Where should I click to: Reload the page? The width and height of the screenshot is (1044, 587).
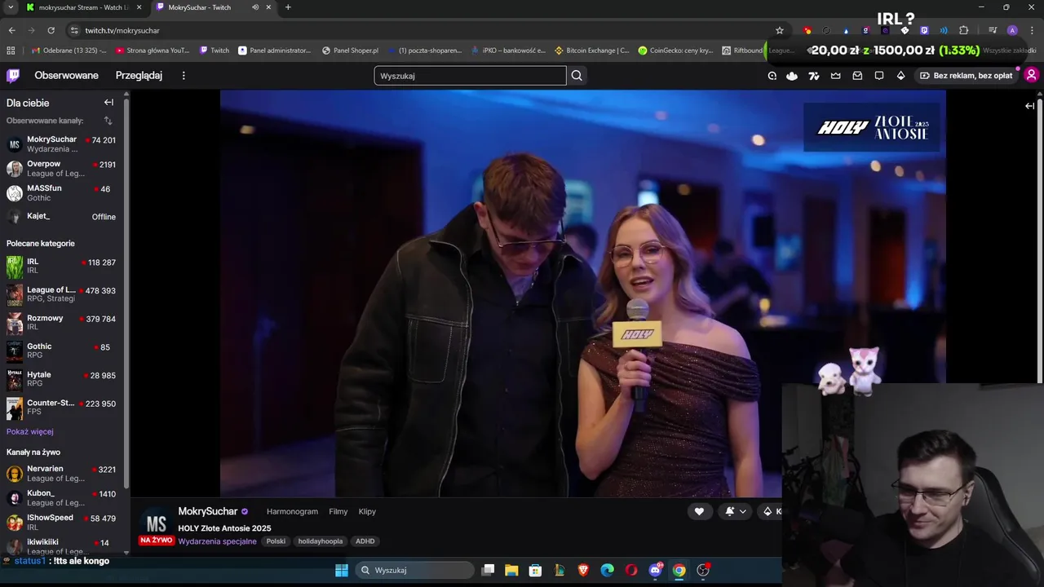pyautogui.click(x=51, y=30)
